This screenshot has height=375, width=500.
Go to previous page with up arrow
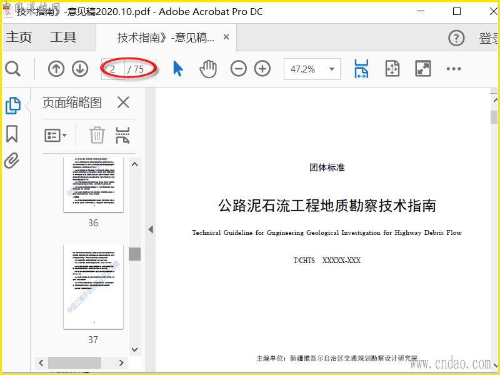pyautogui.click(x=56, y=69)
